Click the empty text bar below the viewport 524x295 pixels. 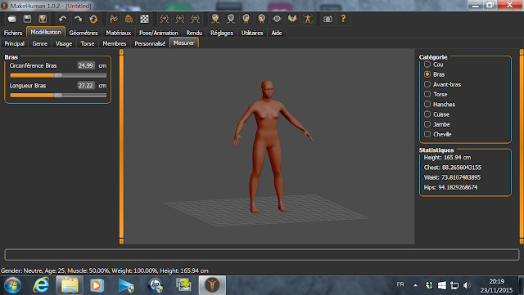[262, 255]
